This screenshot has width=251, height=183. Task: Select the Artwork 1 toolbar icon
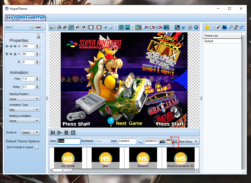tap(65, 27)
